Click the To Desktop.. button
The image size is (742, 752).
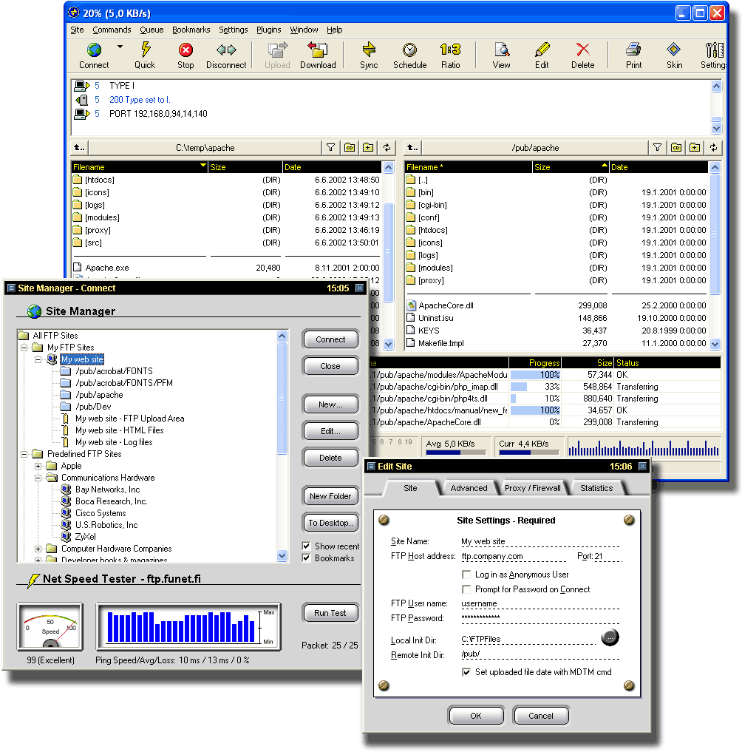[x=330, y=523]
